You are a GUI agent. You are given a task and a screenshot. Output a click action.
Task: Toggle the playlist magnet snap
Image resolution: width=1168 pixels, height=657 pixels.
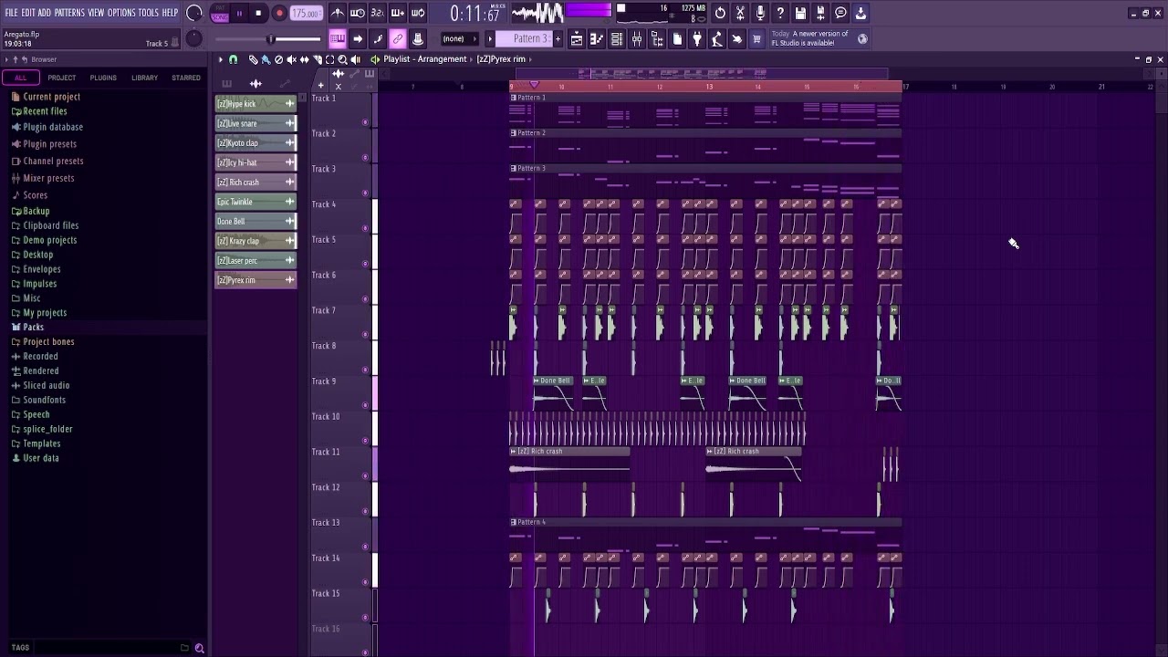pyautogui.click(x=233, y=59)
